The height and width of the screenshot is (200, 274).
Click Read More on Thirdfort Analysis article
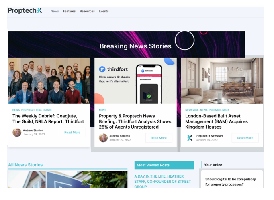tap(159, 138)
